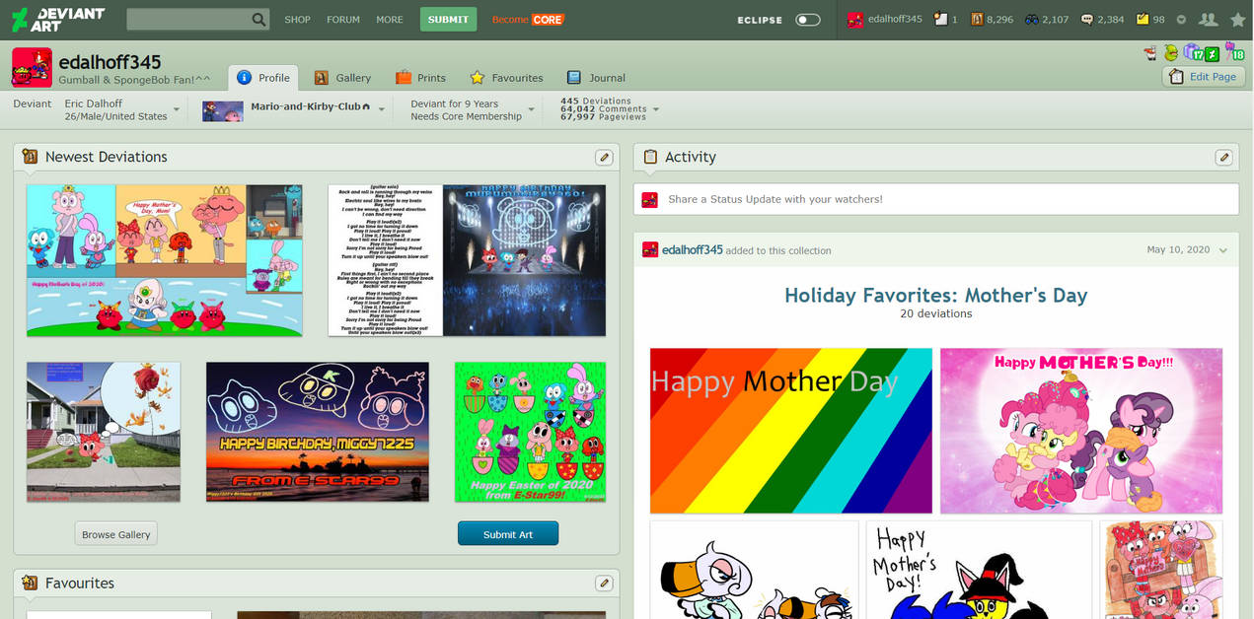Click the search magnifier icon
Screen dimensions: 1254x619
pos(258,20)
